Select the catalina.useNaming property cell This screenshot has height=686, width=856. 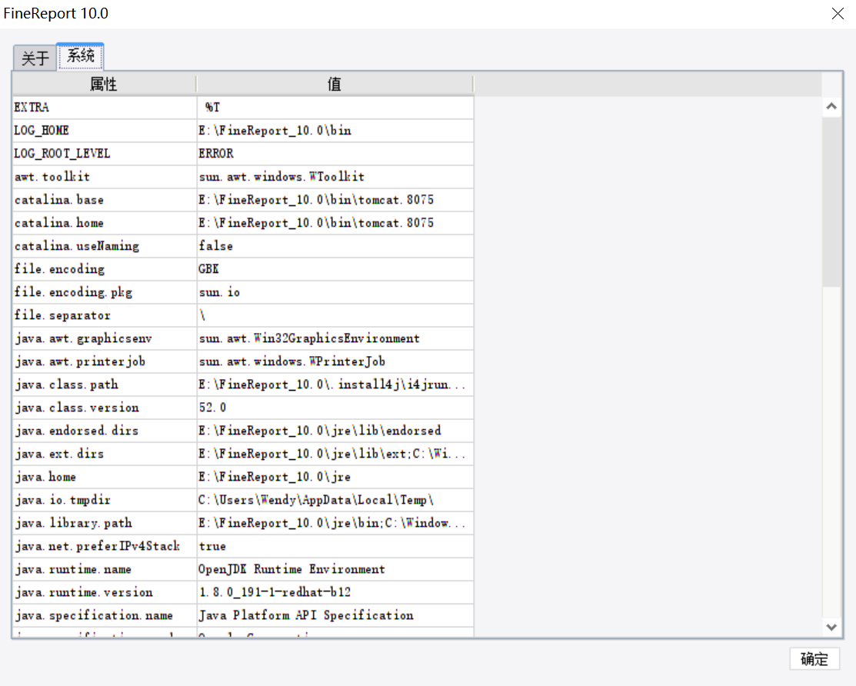(x=105, y=246)
